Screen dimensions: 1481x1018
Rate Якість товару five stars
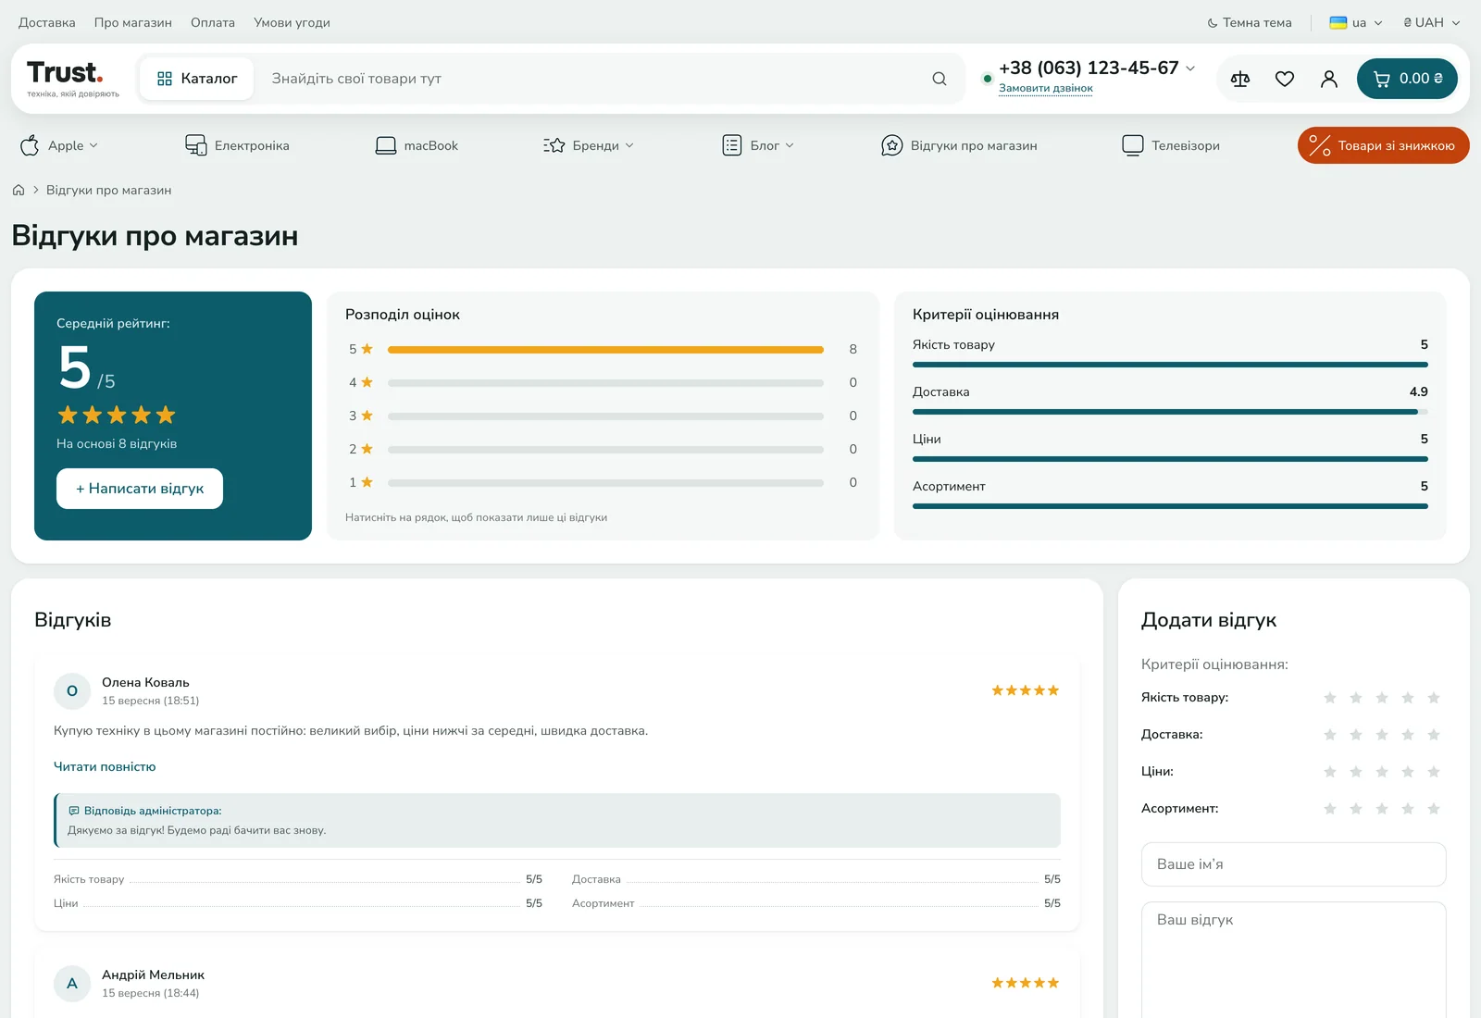(1434, 698)
